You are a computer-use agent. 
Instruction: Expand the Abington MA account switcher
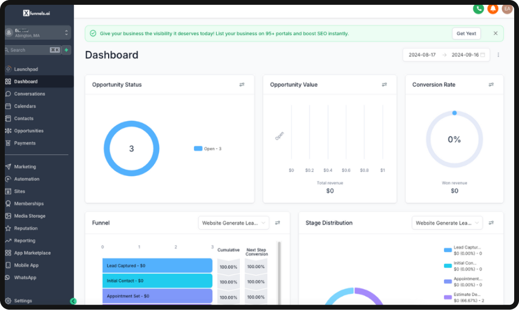point(38,33)
